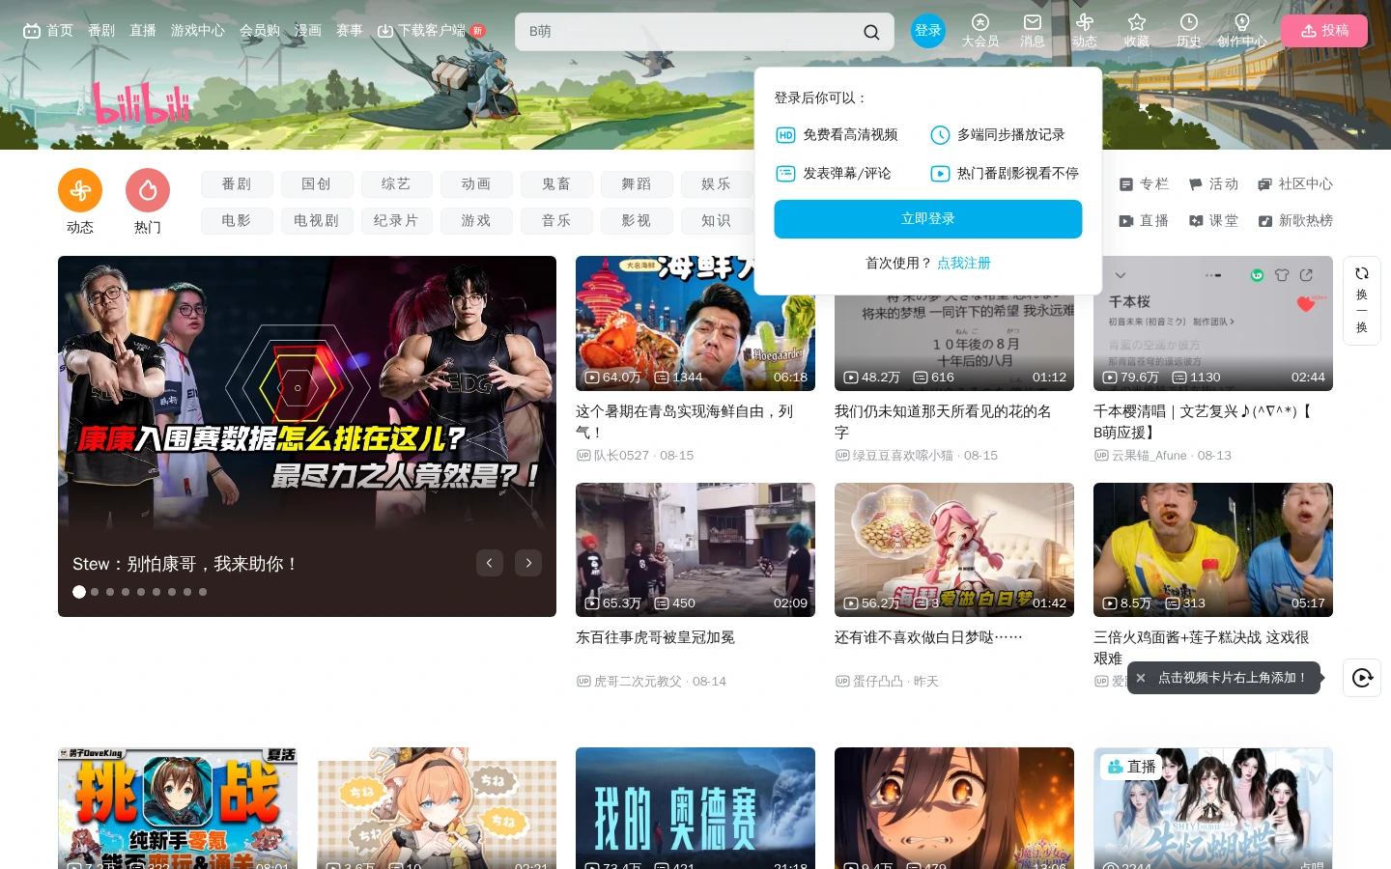This screenshot has width=1391, height=869.
Task: Open 收藏 favorites star icon
Action: coord(1137,31)
